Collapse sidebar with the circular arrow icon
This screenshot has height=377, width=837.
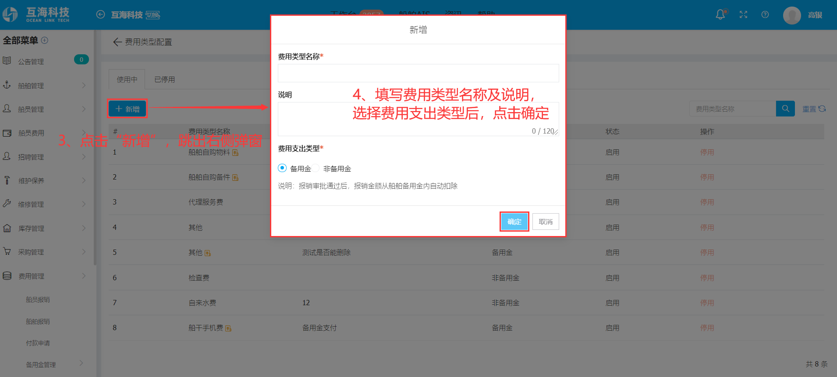pyautogui.click(x=100, y=14)
